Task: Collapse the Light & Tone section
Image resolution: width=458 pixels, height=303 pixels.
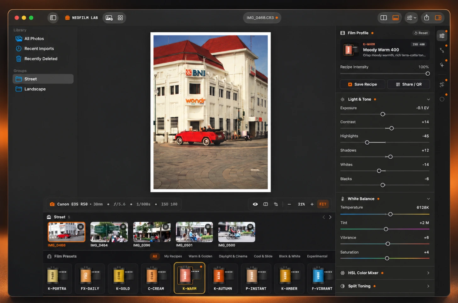Action: click(428, 99)
